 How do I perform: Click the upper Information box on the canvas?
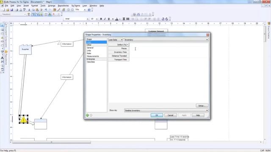67,44
